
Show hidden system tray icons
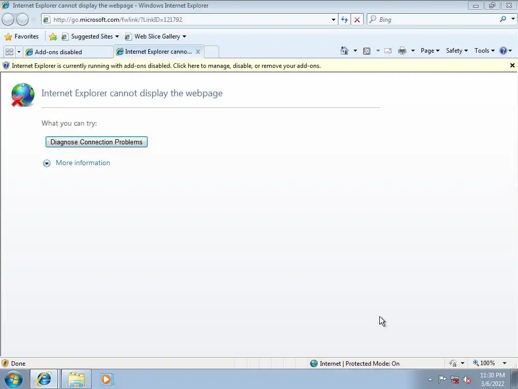pos(430,379)
